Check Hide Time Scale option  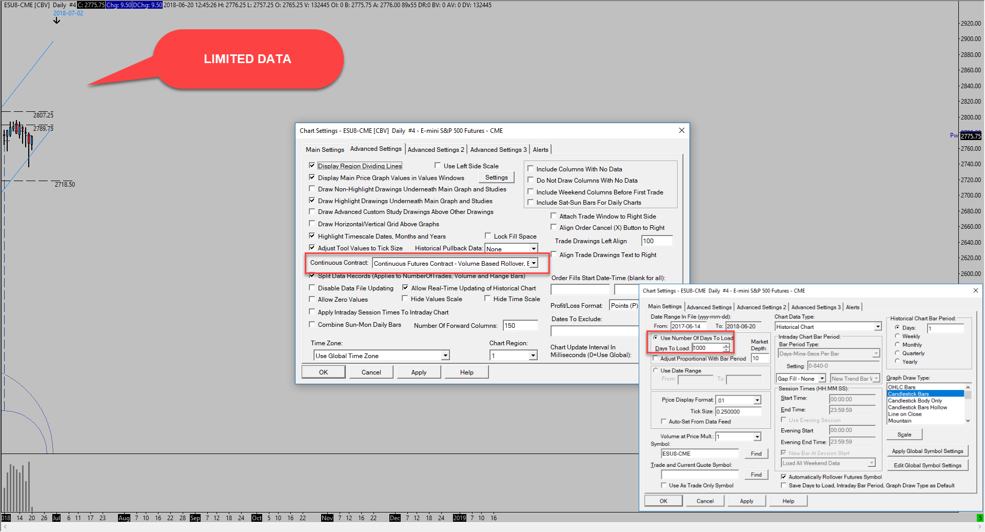(x=488, y=299)
